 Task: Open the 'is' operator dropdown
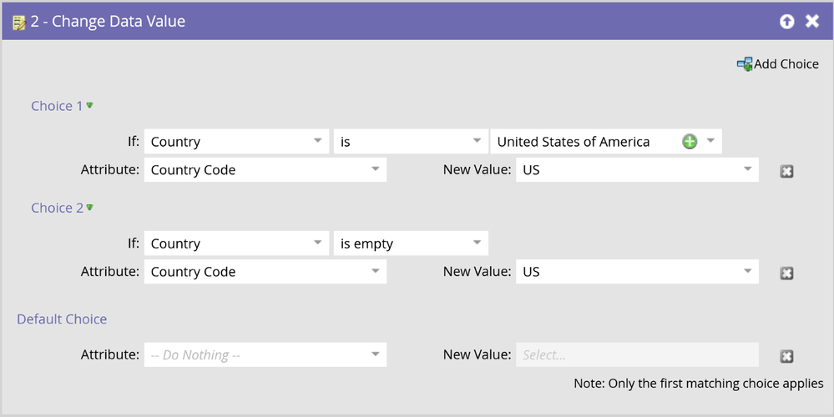pyautogui.click(x=477, y=141)
